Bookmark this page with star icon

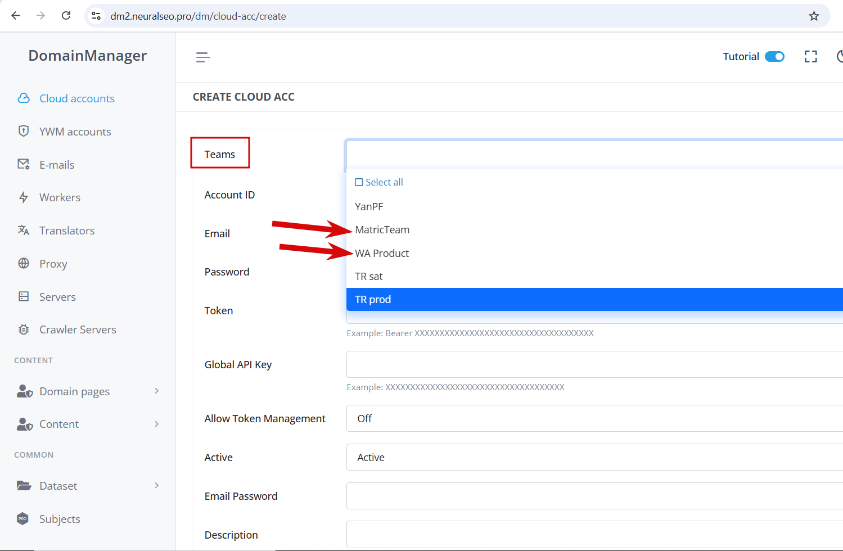point(814,16)
